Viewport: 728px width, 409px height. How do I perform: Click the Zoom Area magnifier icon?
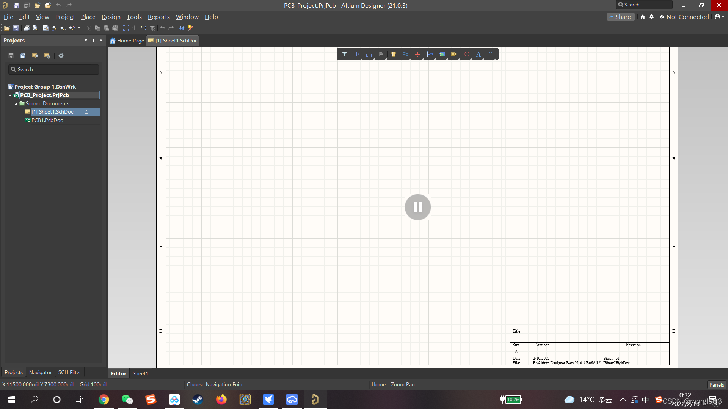tap(54, 28)
